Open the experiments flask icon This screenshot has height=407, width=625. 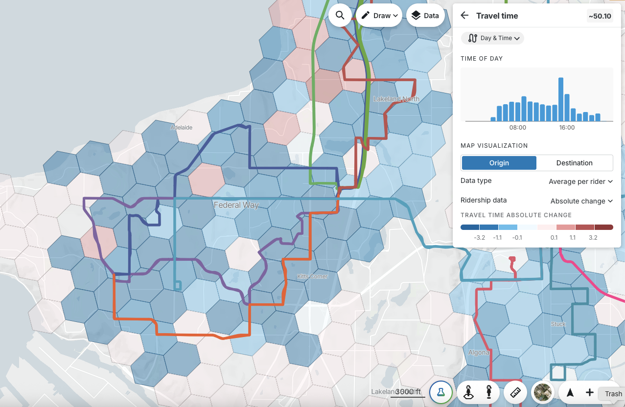440,392
